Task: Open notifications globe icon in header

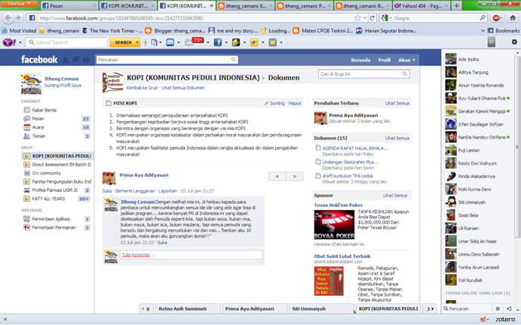Action: [x=86, y=59]
